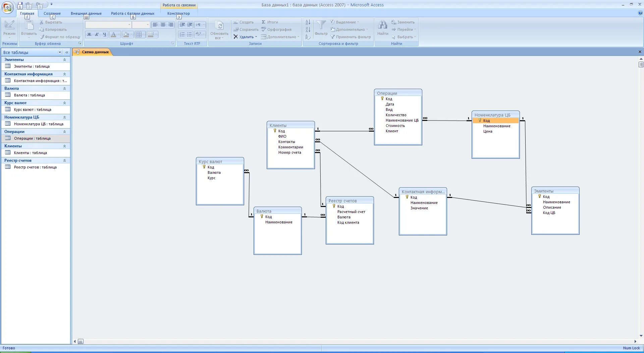Click the bulleted list icon
The image size is (644, 353).
(x=190, y=34)
